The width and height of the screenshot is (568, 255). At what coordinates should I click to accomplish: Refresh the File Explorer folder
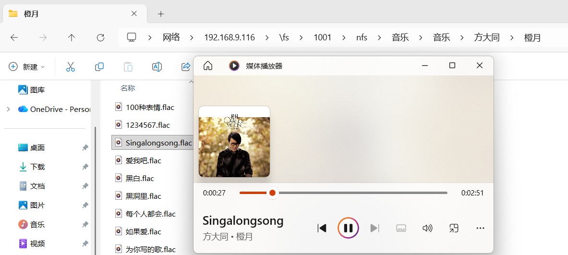[x=101, y=37]
